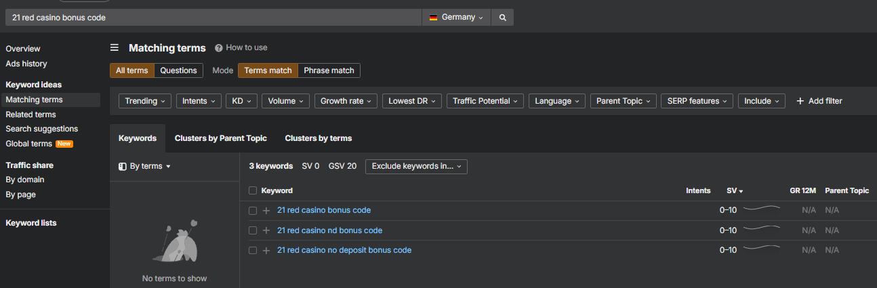Image resolution: width=877 pixels, height=288 pixels.
Task: Open the Related terms sidebar item
Action: pos(30,115)
